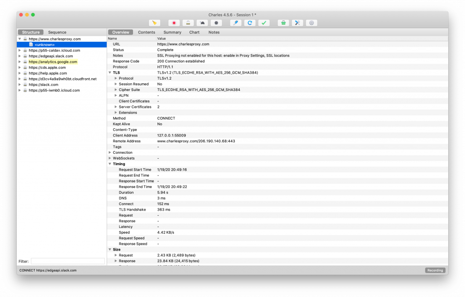Click the Name column header
The width and height of the screenshot is (465, 297).
point(131,38)
